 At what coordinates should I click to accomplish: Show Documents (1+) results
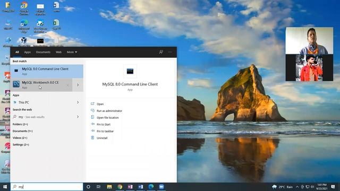pyautogui.click(x=22, y=131)
